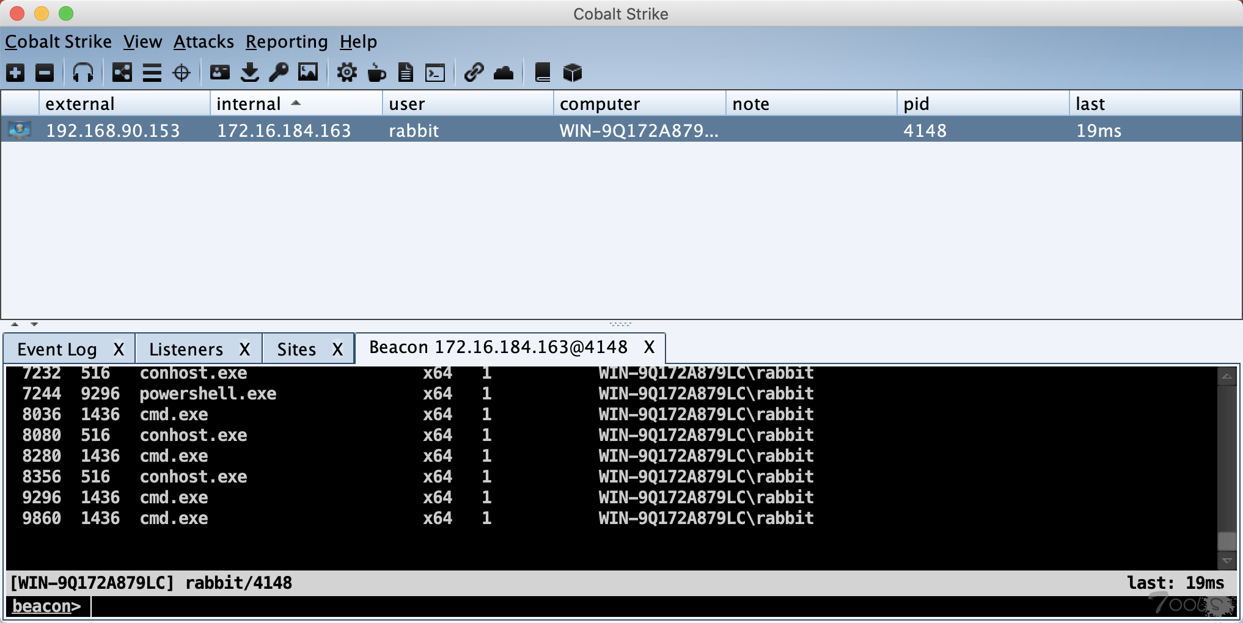Click the last: 19ms status text
This screenshot has width=1243, height=623.
click(x=1176, y=583)
